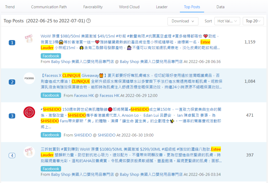
Task: Click timestamp At 2022-06-29 12:00
Action: [x=139, y=96]
